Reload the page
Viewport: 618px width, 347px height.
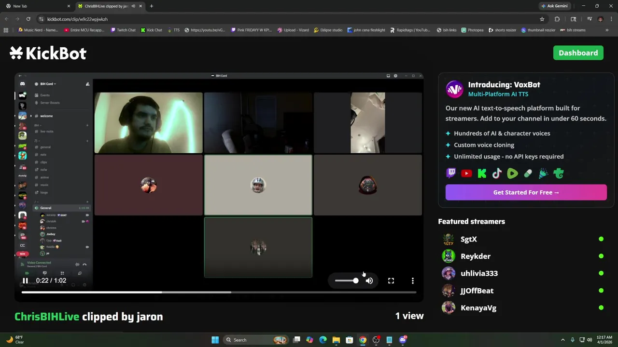[x=28, y=19]
